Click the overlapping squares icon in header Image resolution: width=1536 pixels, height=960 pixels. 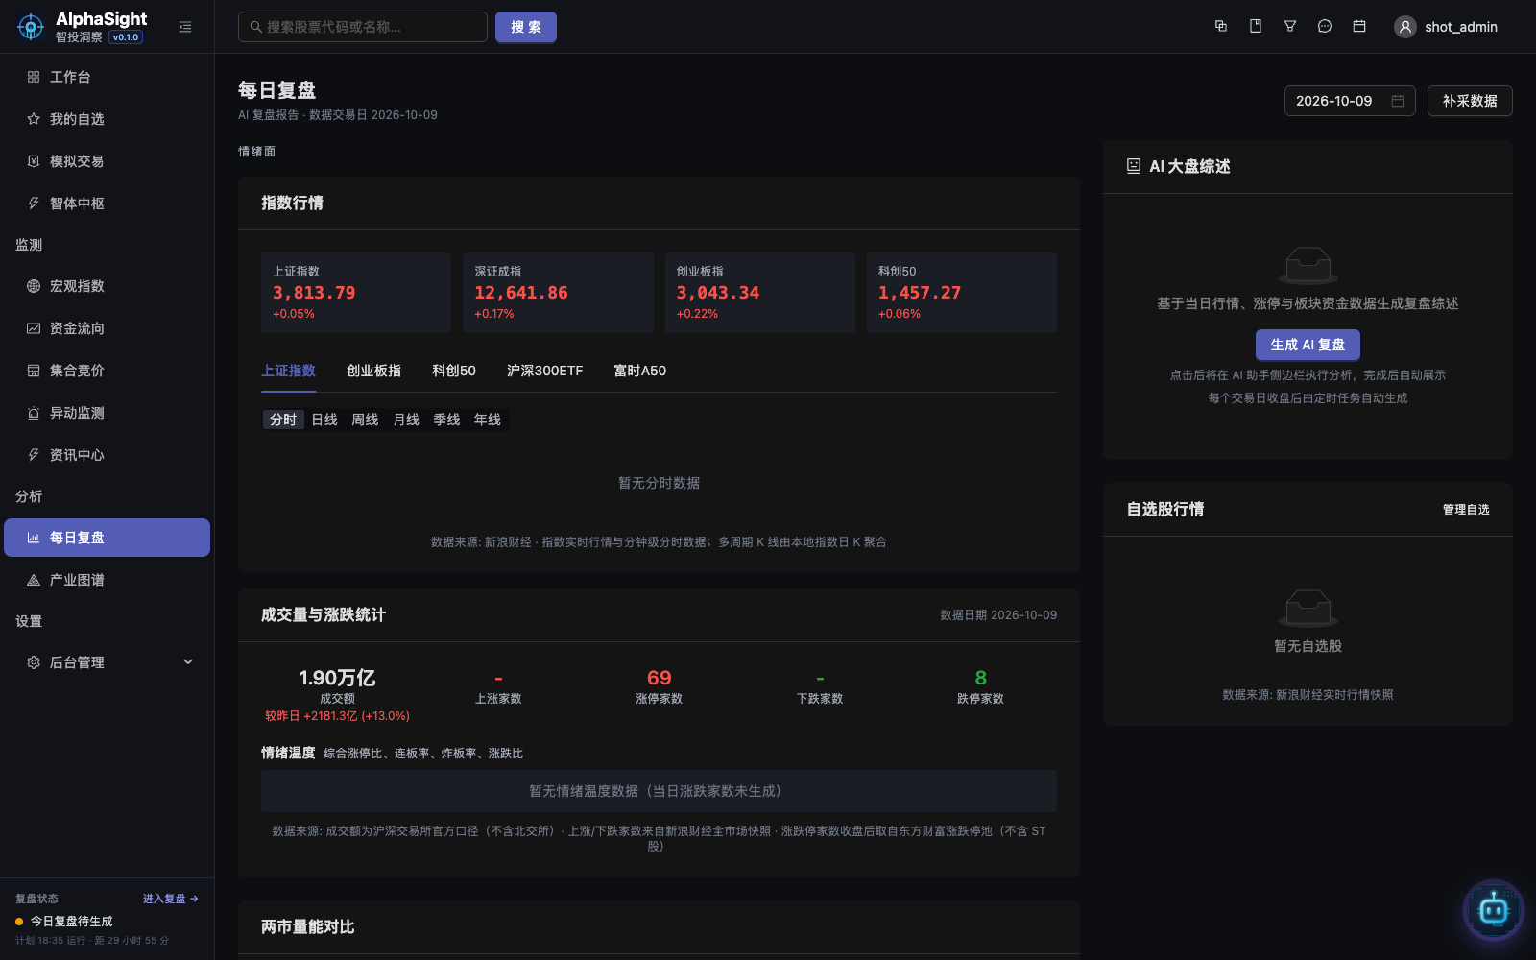(1221, 26)
